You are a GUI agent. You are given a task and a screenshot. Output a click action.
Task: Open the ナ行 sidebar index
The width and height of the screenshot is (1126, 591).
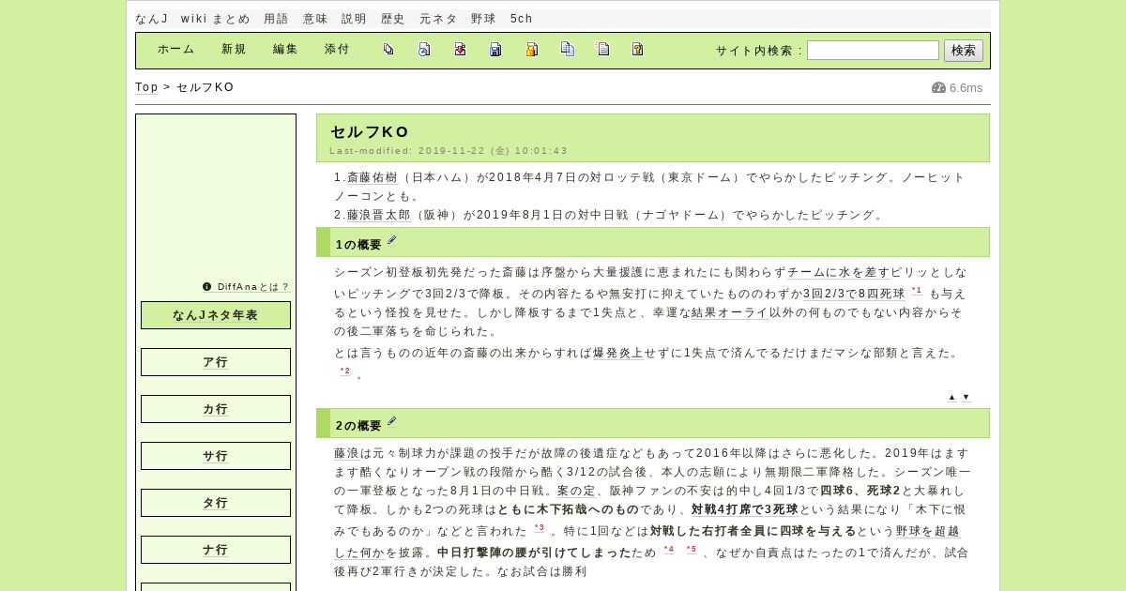click(216, 550)
